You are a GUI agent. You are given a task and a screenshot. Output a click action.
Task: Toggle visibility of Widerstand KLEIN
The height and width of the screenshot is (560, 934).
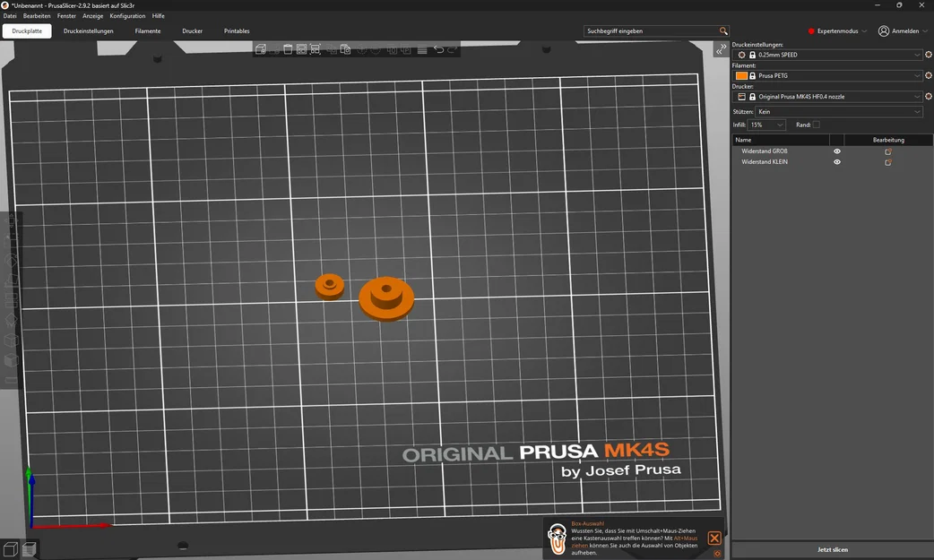(x=837, y=162)
